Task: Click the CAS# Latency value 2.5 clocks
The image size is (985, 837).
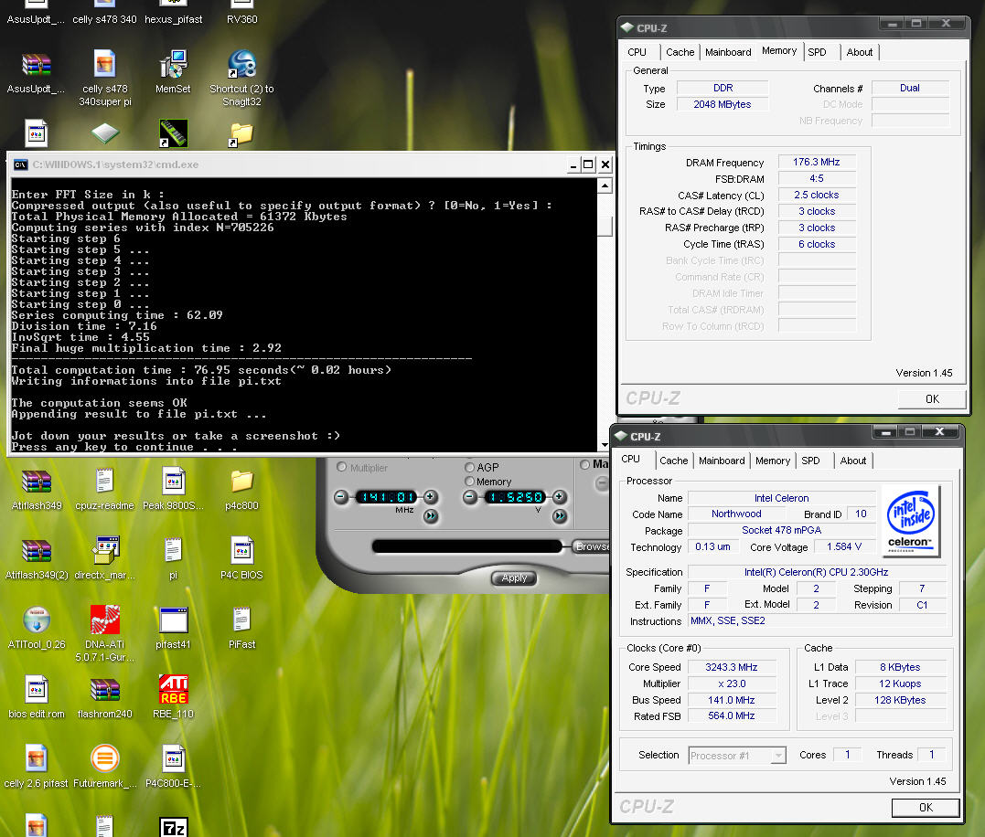Action: (x=816, y=196)
